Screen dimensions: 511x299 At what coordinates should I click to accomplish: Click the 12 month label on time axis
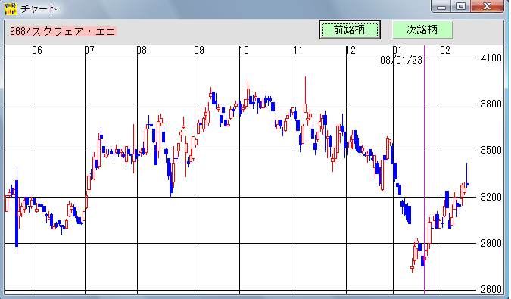coord(351,50)
